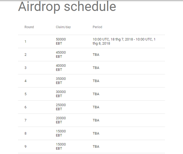Click round 3 number cell
The height and width of the screenshot is (154, 183).
pos(25,68)
